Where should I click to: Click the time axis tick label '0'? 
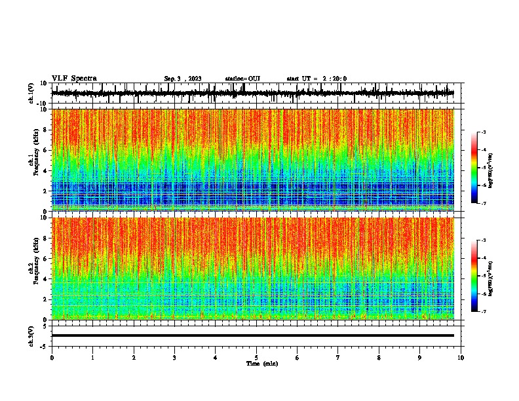click(52, 358)
